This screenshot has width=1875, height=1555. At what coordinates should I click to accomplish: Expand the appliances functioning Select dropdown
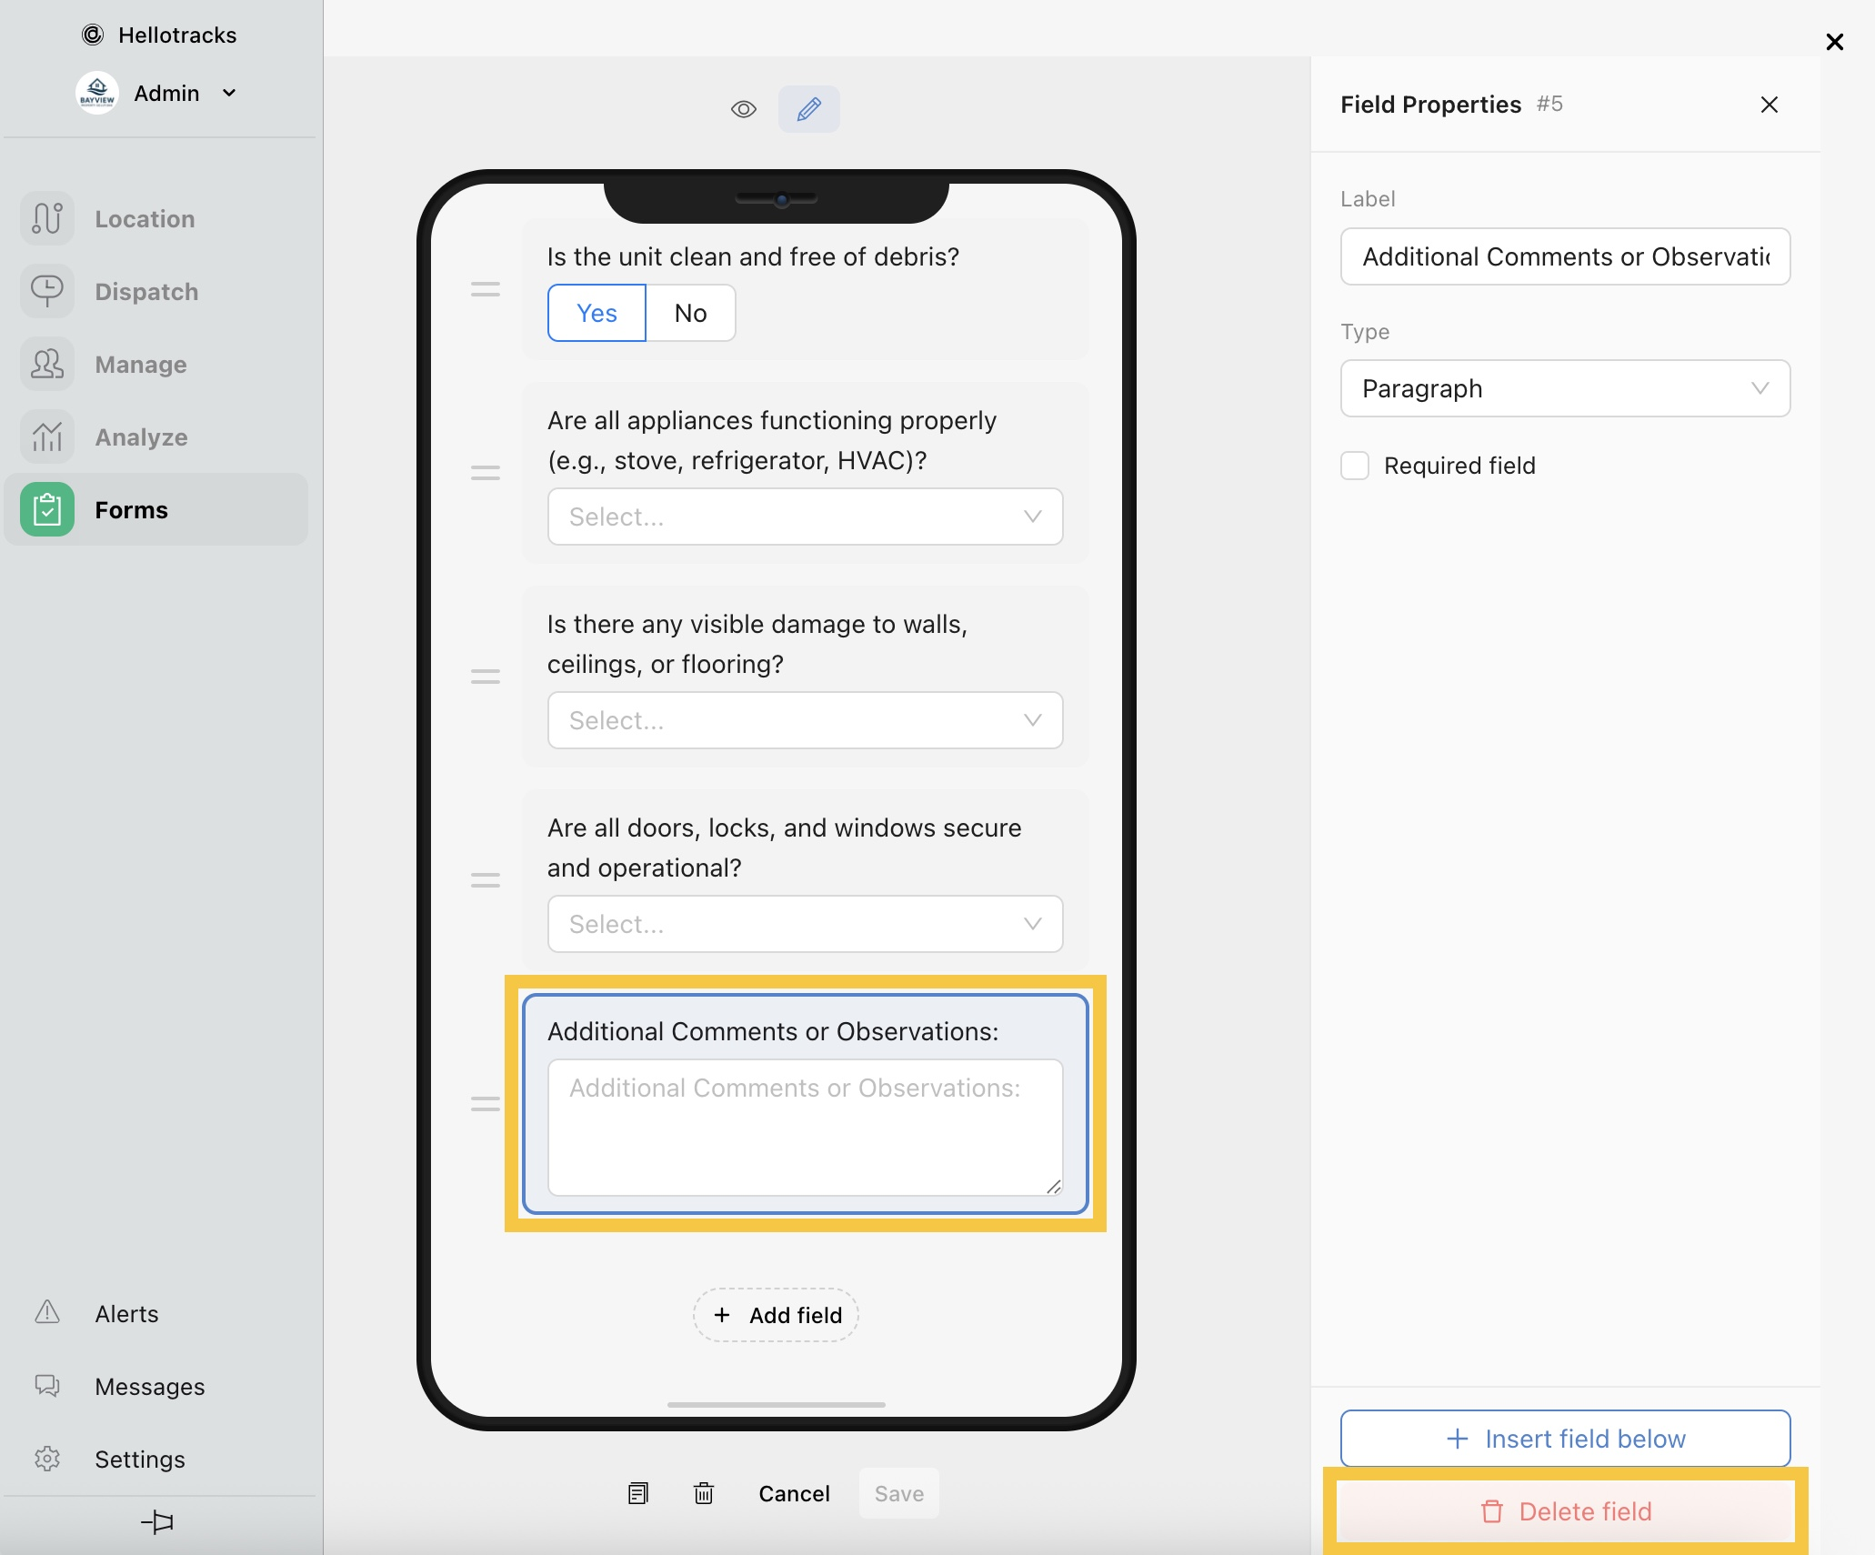(x=805, y=517)
